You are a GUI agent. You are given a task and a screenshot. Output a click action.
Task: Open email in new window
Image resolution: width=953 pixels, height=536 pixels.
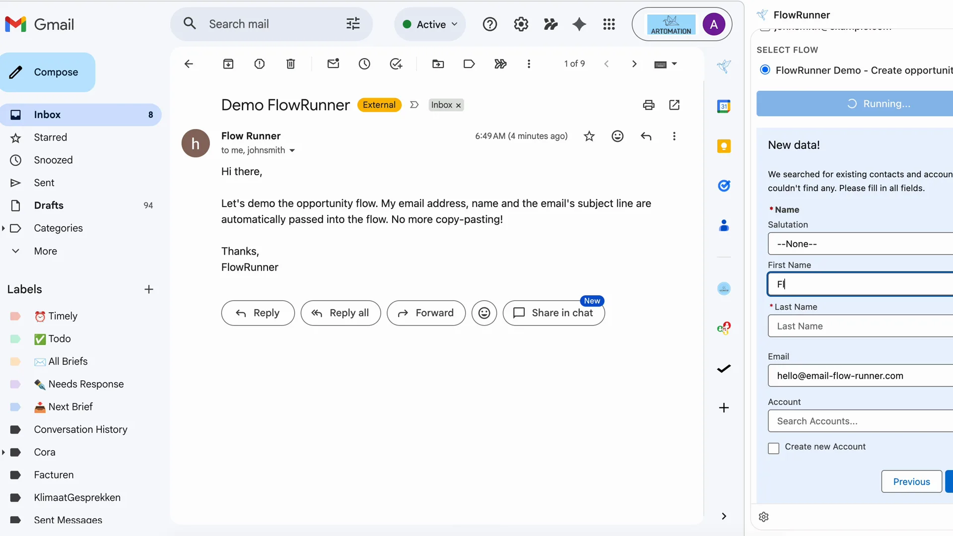(675, 105)
